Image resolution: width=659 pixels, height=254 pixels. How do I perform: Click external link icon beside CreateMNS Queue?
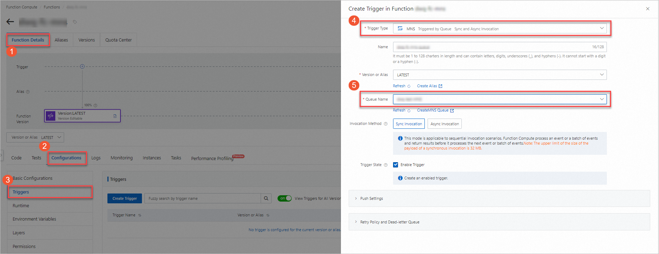point(452,110)
